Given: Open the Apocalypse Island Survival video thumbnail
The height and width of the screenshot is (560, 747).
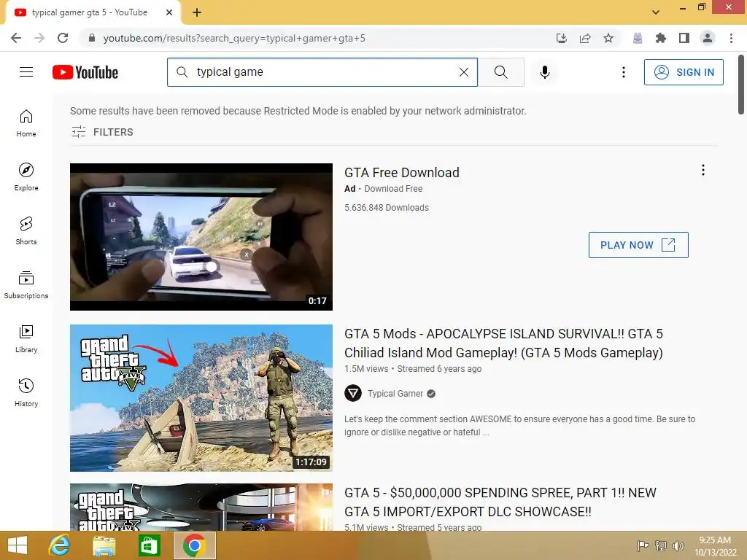Looking at the screenshot, I should pyautogui.click(x=201, y=398).
